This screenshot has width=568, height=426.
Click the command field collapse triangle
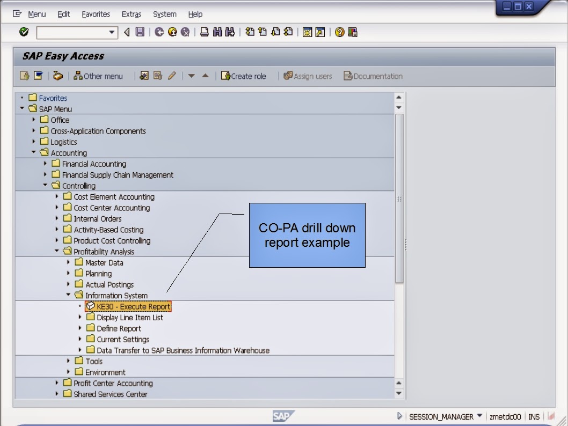(127, 32)
